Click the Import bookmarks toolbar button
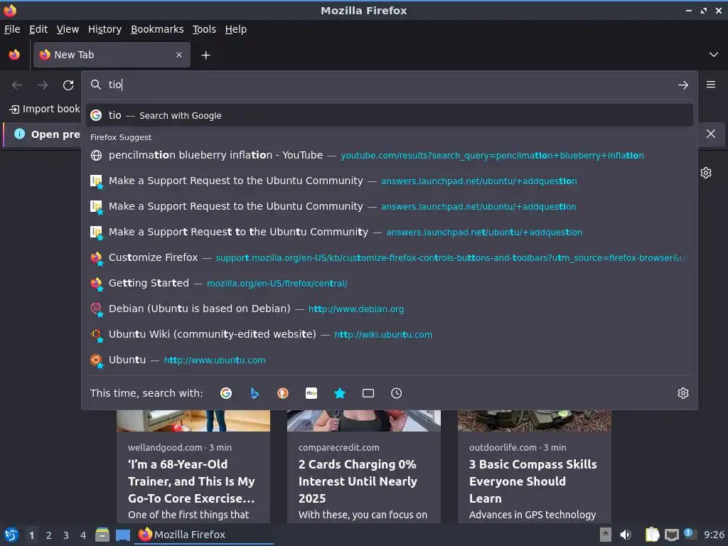This screenshot has height=546, width=728. [45, 109]
